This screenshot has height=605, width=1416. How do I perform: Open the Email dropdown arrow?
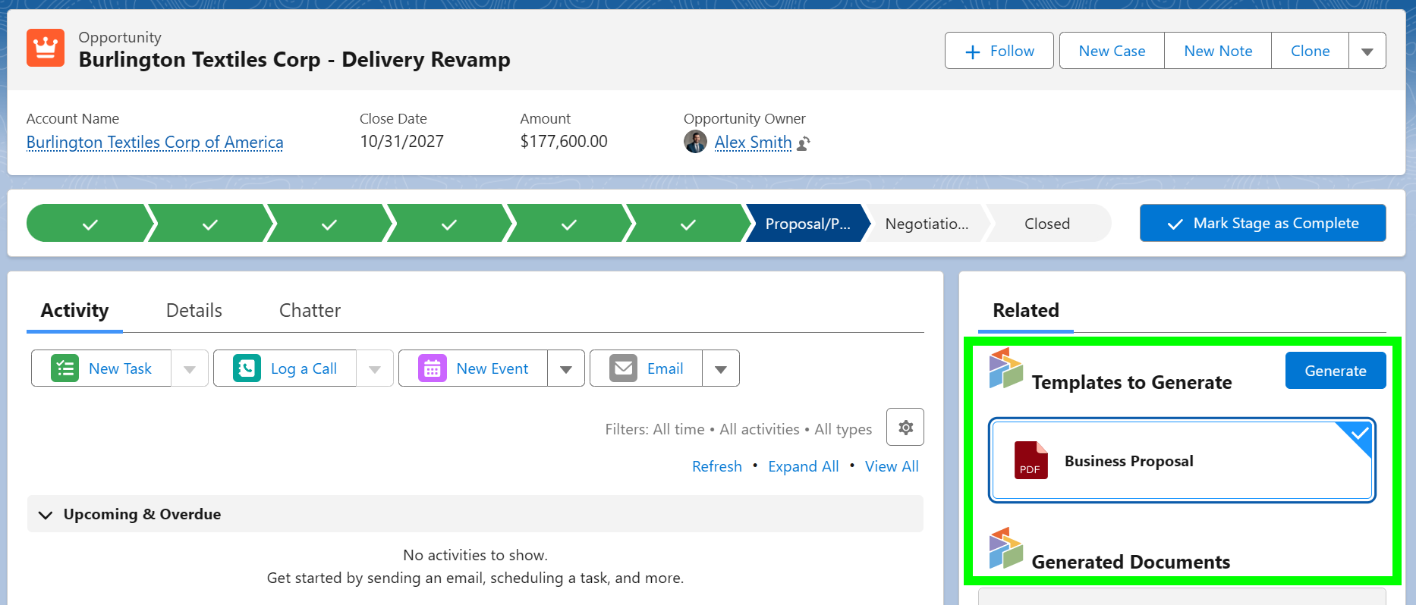[x=720, y=369]
